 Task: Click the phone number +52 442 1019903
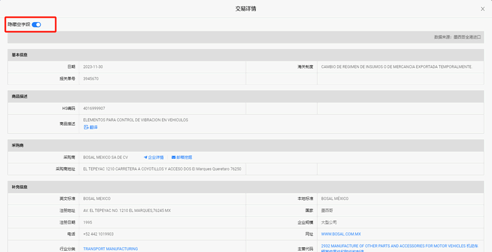click(98, 234)
